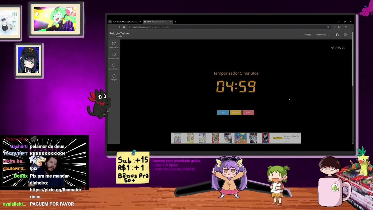Viewport: 373px width, 210px height.
Task: Open the browser three-dot menu
Action: coord(351,27)
